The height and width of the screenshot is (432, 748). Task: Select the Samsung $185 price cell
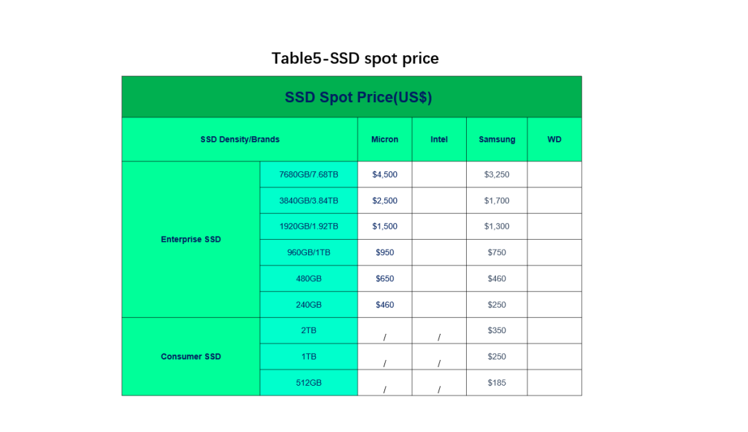tap(497, 382)
